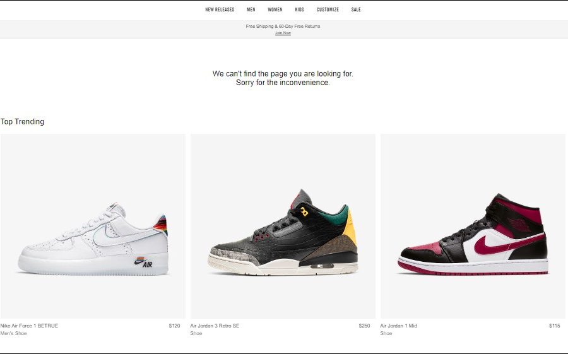Click the Nike Air Force 1 BETRUE title
The image size is (568, 354).
tap(29, 326)
